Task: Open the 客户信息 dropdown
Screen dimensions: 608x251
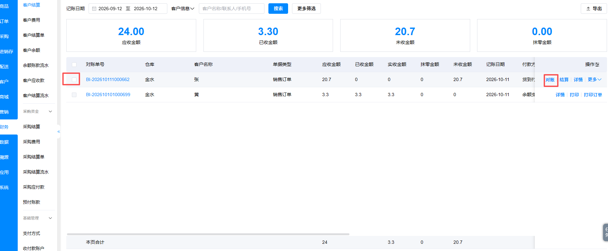Action: point(183,9)
